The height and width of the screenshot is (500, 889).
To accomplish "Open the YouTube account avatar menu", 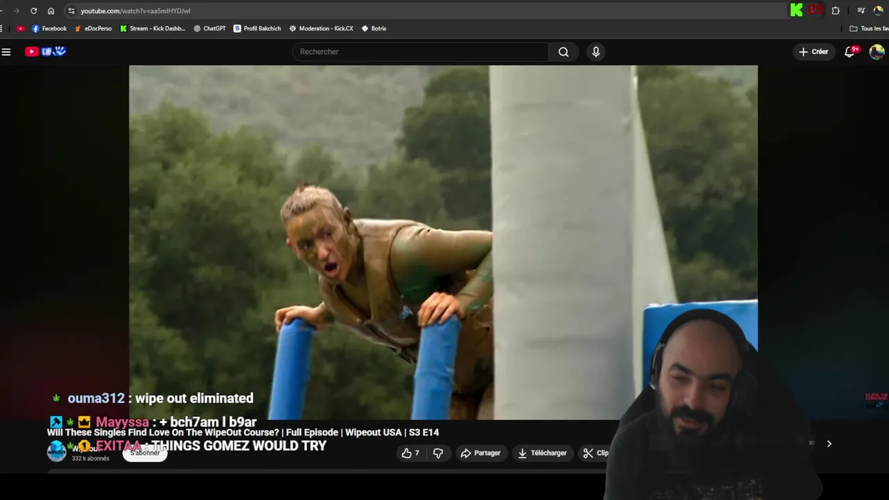I will [877, 51].
